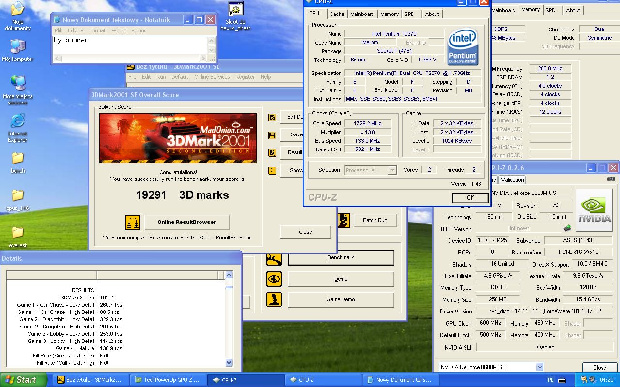Select Validation tab in GPU-Z
620x387 pixels.
(x=512, y=179)
